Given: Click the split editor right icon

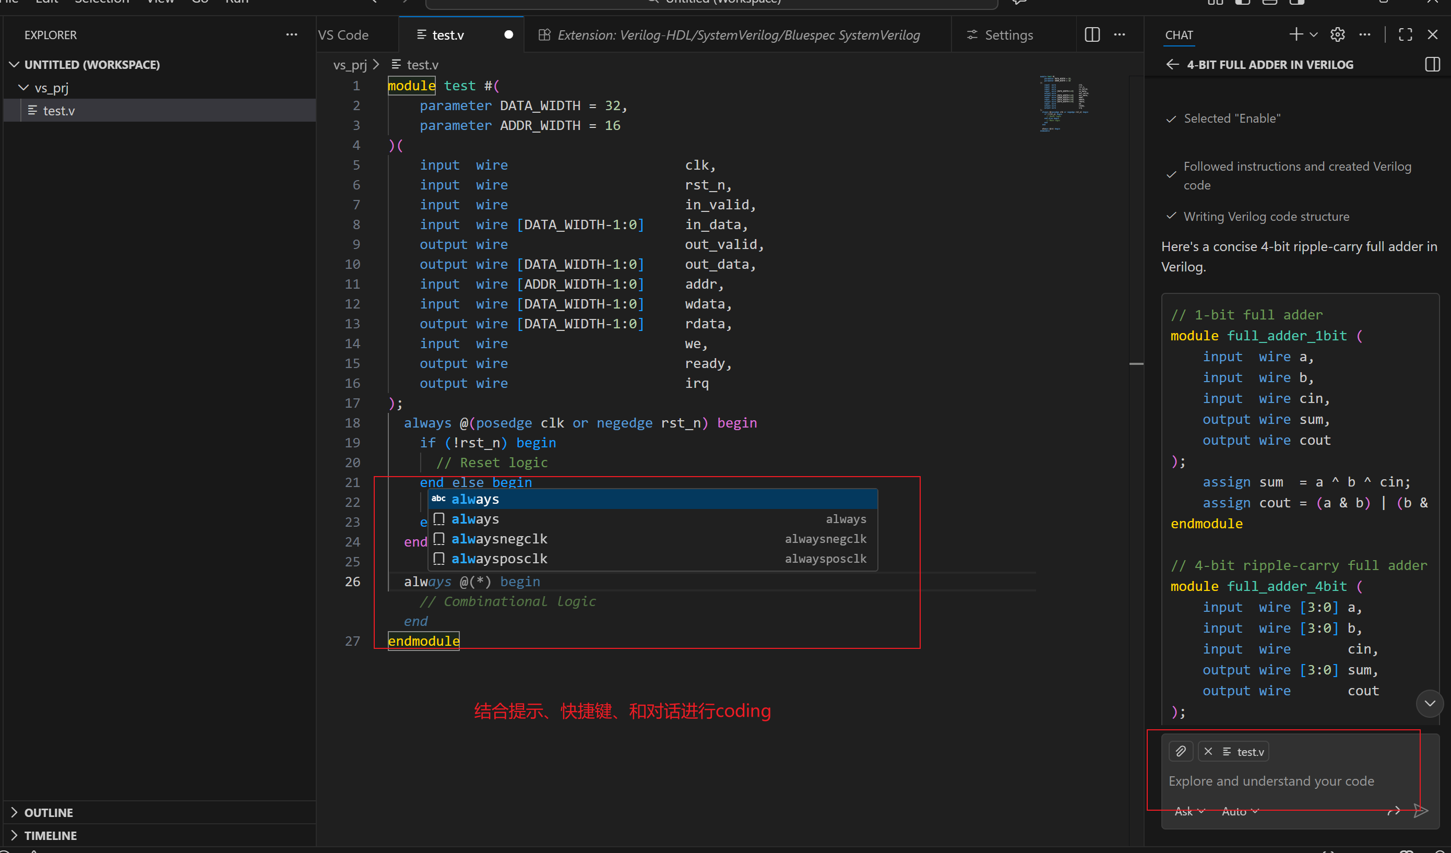Looking at the screenshot, I should (x=1092, y=34).
